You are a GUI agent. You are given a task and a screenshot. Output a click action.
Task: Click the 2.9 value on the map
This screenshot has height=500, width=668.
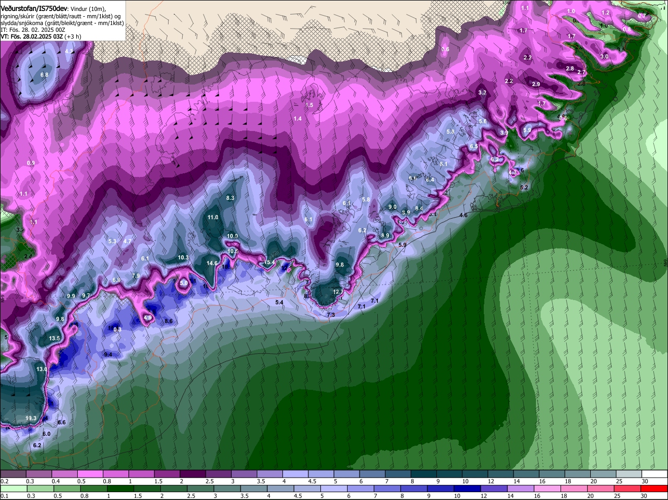[536, 84]
